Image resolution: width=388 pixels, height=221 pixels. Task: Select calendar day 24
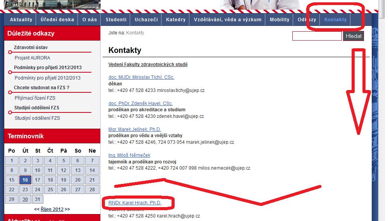[38, 189]
